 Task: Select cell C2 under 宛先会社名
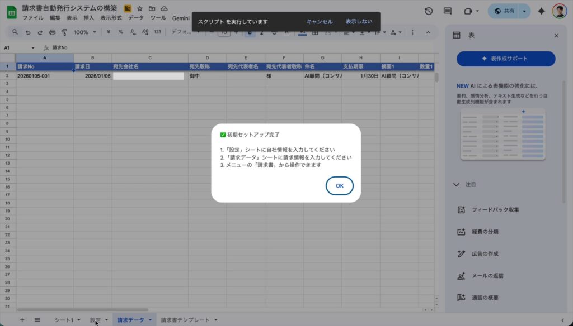point(149,76)
